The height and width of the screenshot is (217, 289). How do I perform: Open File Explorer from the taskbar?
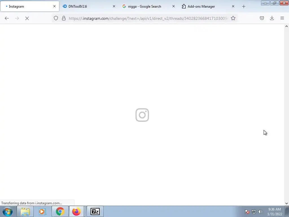[25, 211]
